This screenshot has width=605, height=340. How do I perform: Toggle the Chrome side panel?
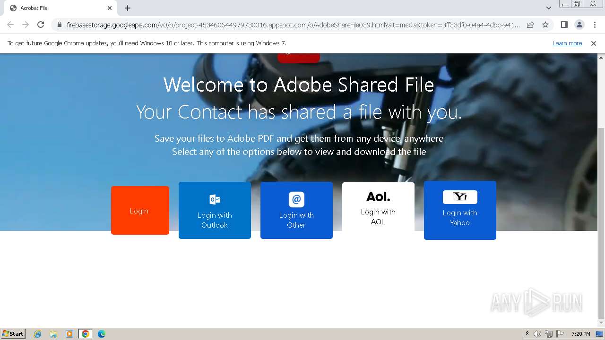[564, 25]
